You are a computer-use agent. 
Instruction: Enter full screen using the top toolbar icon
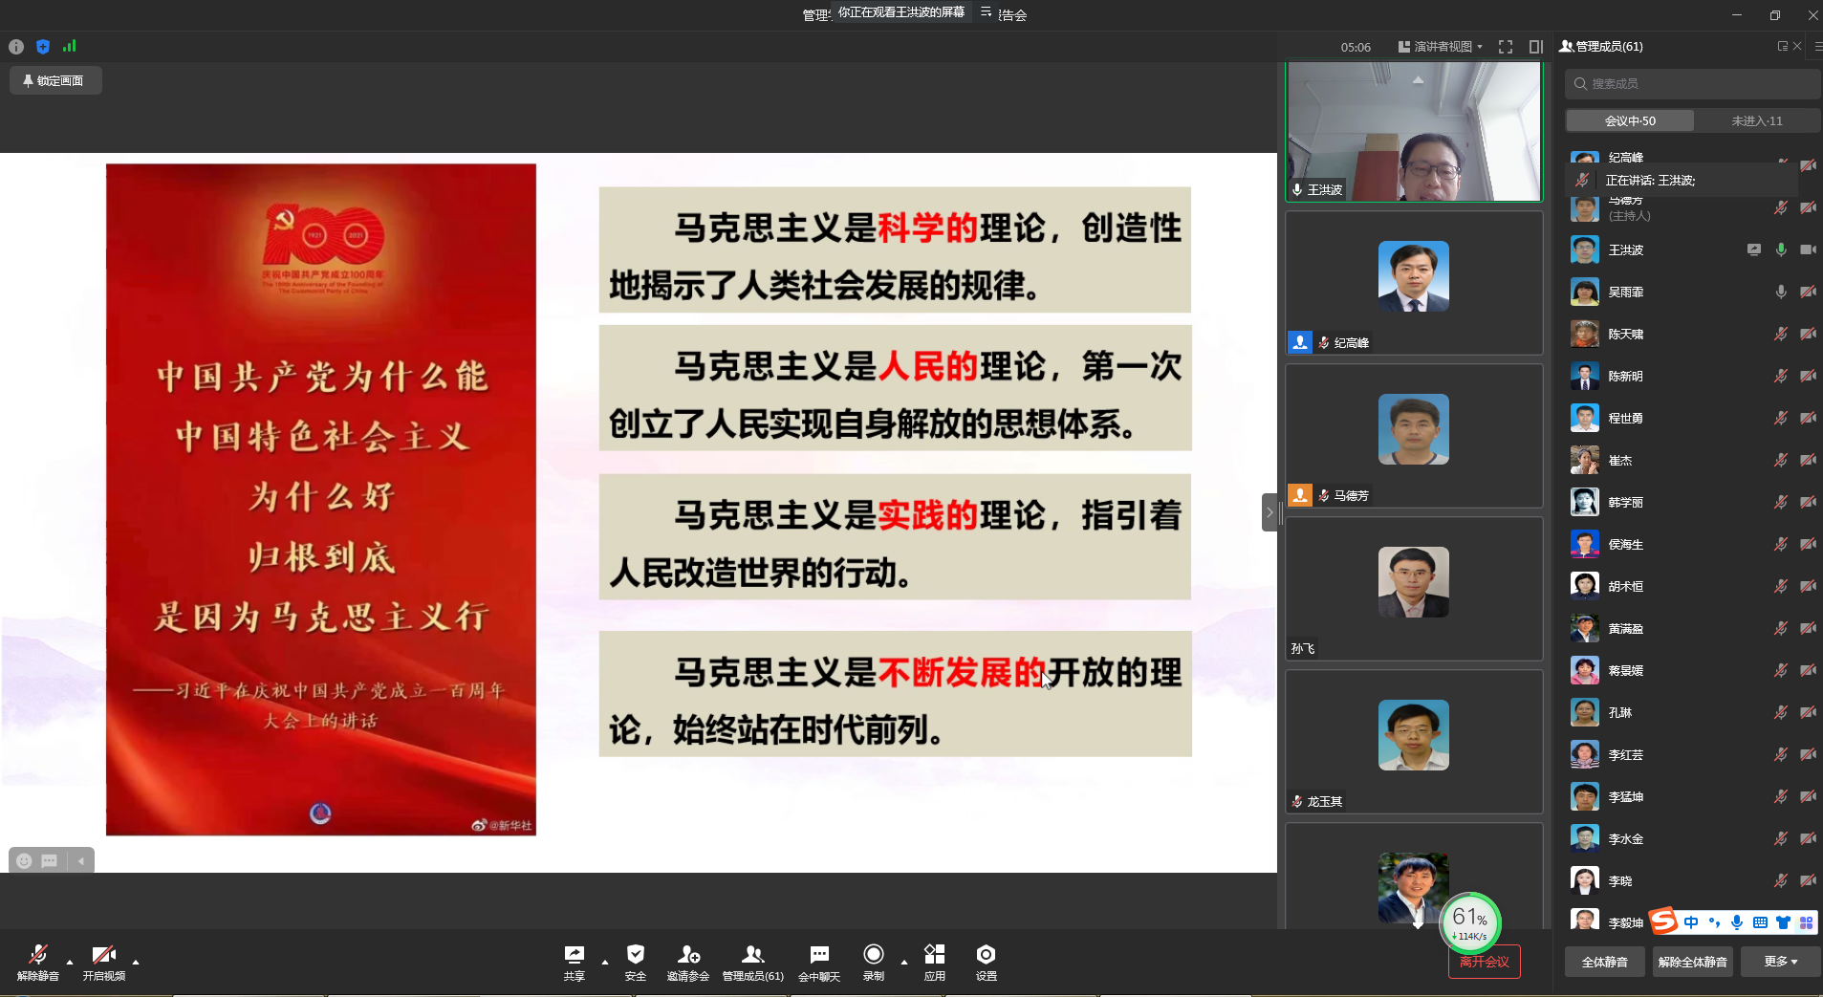click(1506, 47)
